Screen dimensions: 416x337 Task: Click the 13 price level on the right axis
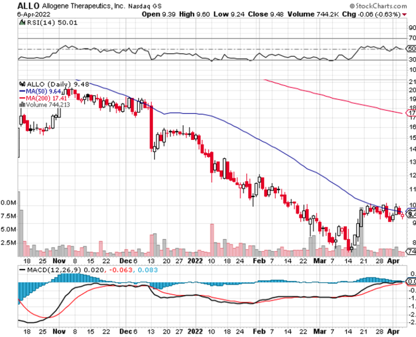coord(412,162)
